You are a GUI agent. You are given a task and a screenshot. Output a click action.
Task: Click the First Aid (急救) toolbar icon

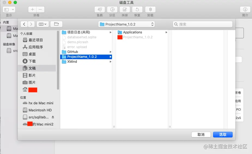coord(100,10)
